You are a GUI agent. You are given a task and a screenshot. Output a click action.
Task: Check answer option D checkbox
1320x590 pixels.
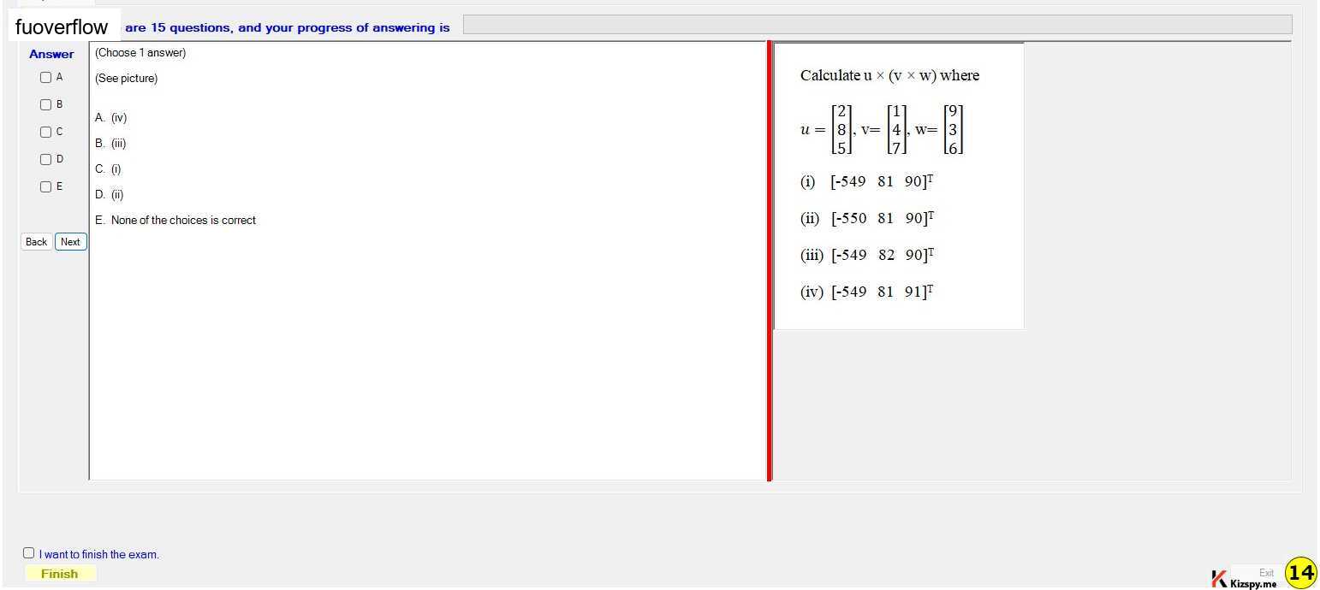point(46,159)
